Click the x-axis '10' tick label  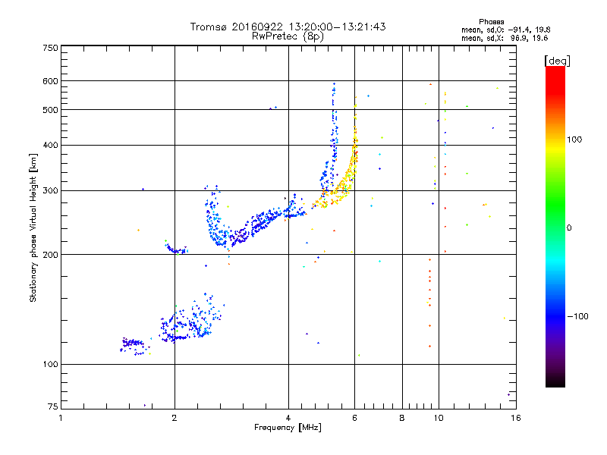439,418
